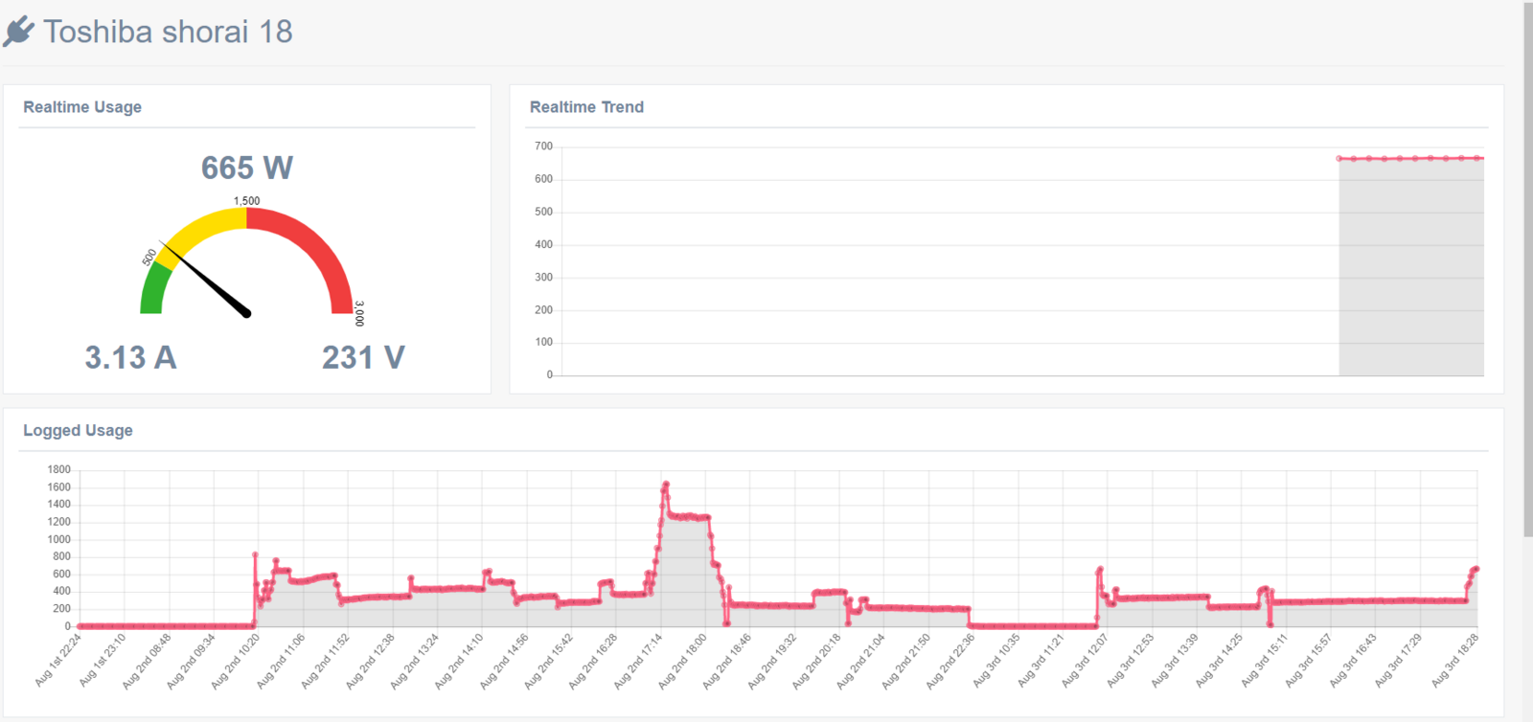Click the Aug 3rd 18:28 time label
Image resolution: width=1533 pixels, height=722 pixels.
click(1455, 660)
